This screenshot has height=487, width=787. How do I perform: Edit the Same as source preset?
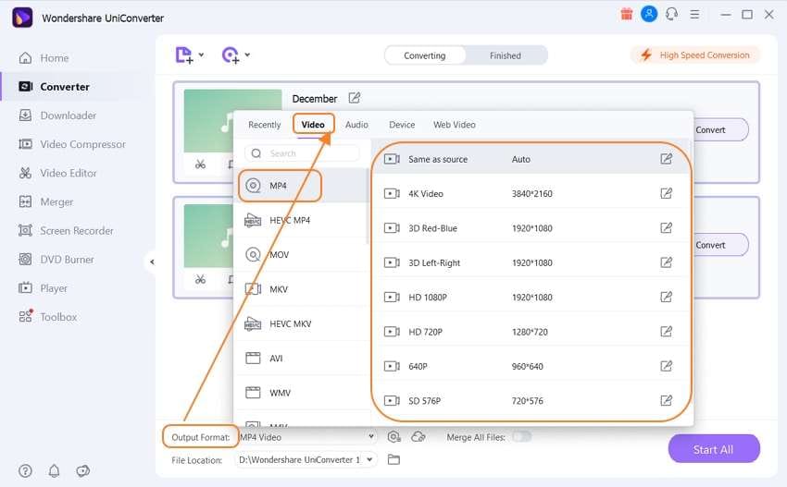[x=666, y=159]
